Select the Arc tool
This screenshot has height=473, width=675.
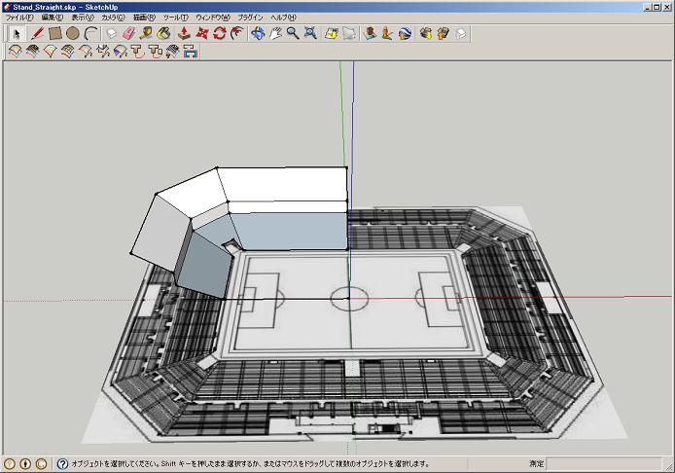pos(90,33)
